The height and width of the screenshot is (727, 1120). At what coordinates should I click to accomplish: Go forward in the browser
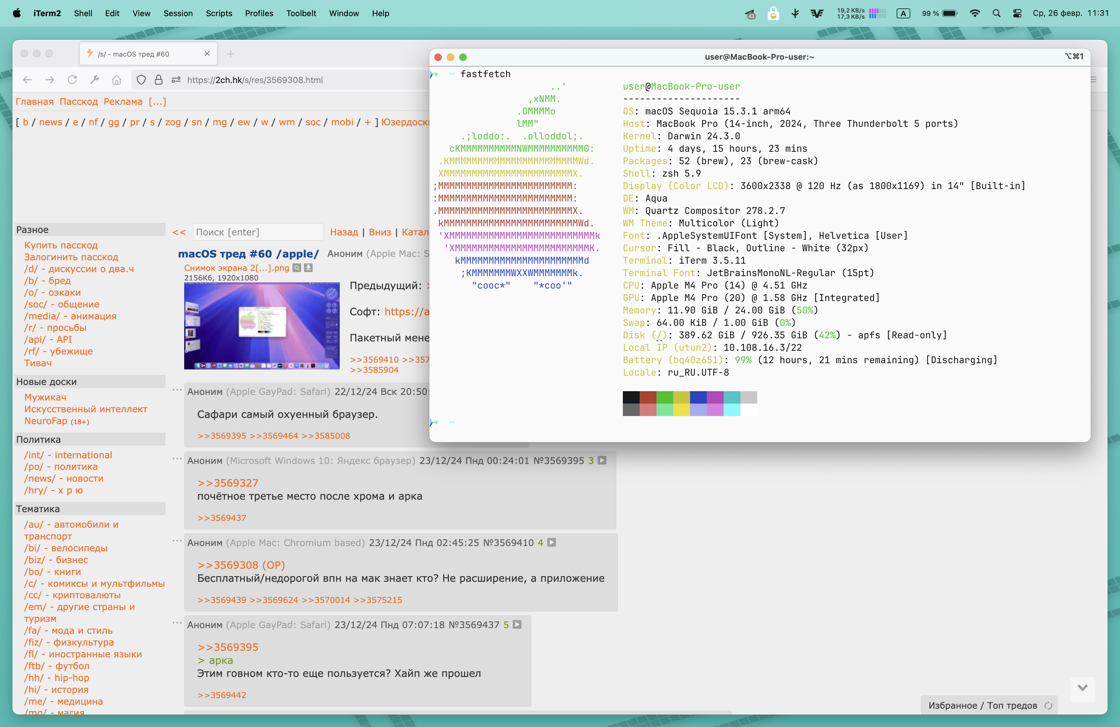click(49, 80)
